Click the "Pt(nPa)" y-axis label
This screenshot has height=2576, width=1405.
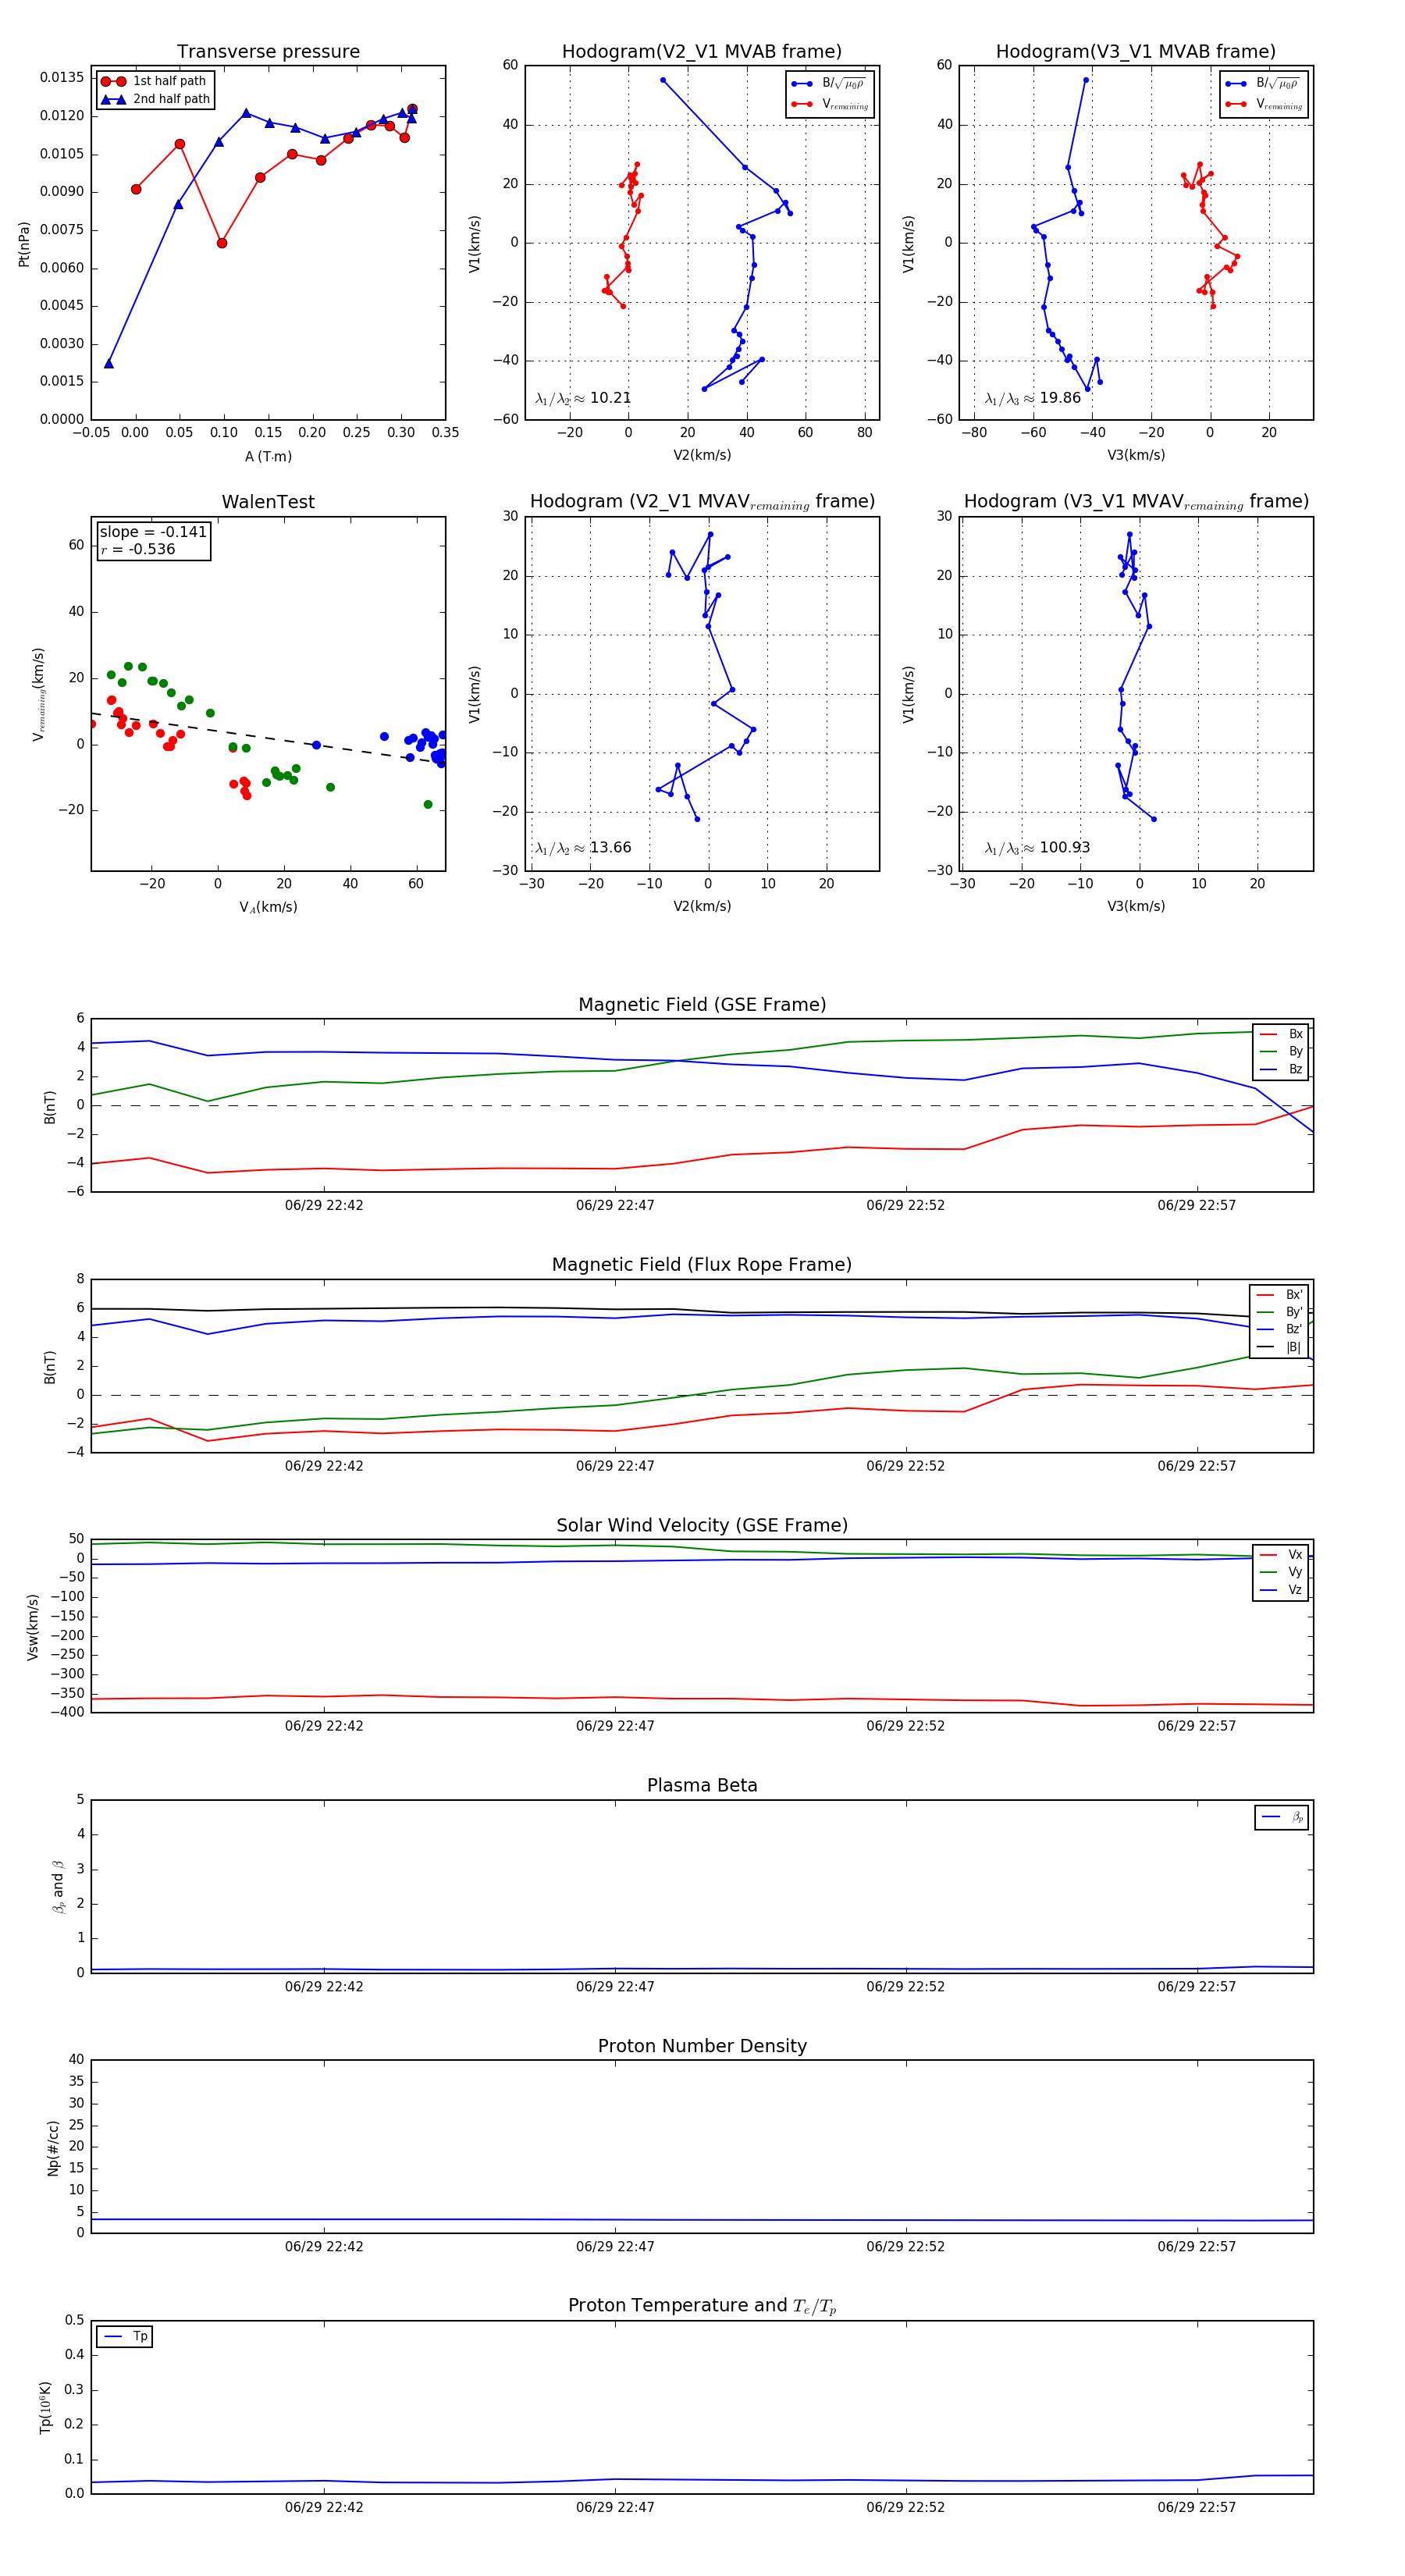[x=24, y=244]
